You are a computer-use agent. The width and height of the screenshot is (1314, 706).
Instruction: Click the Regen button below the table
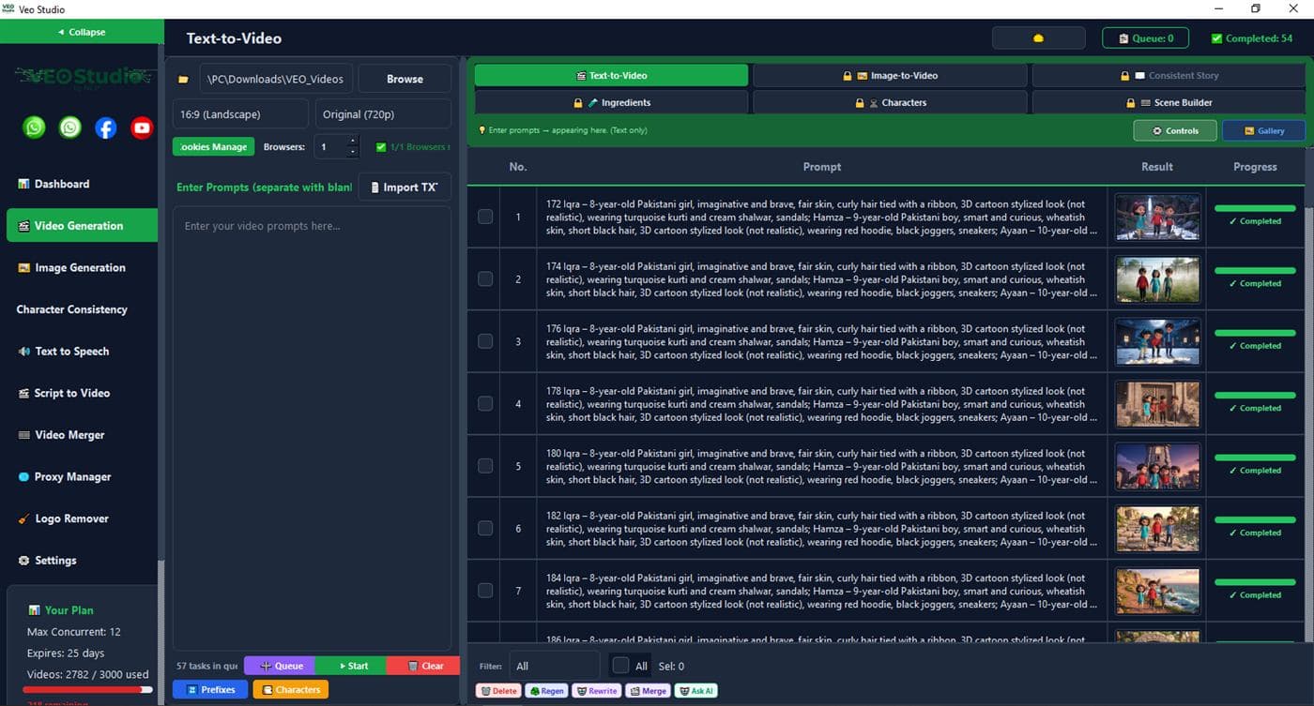coord(547,691)
